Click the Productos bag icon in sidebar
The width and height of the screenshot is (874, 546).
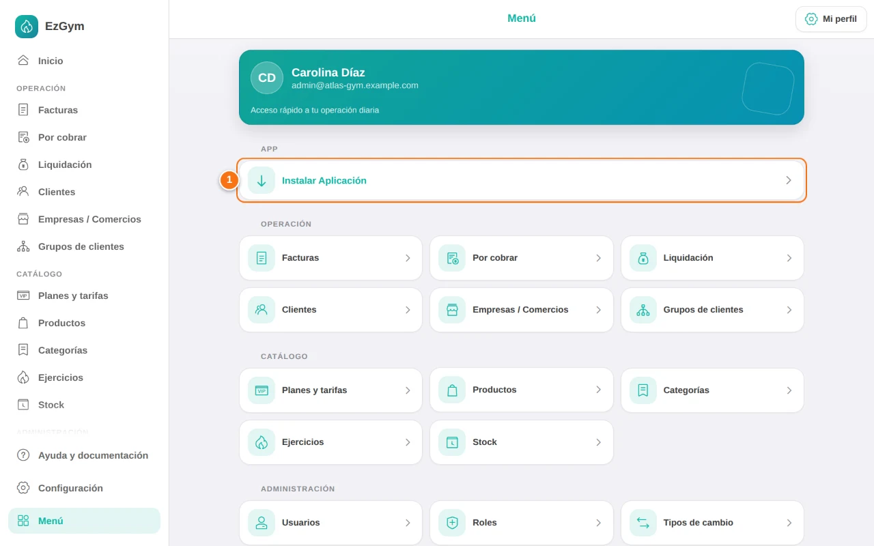23,323
